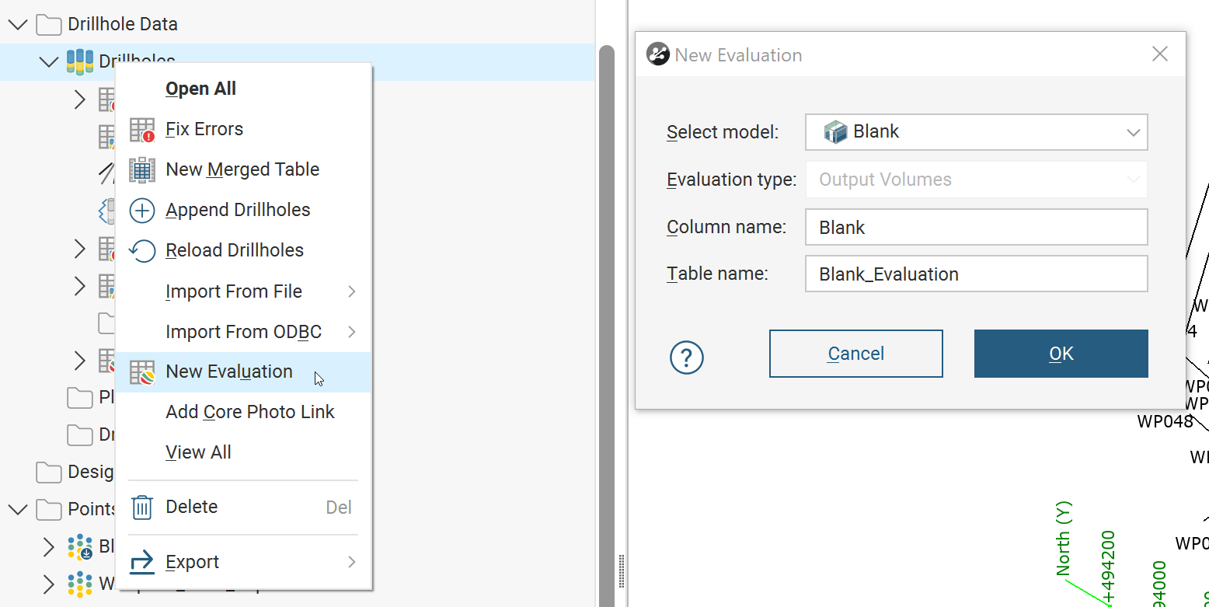Open the Import From ODBC submenu arrow
This screenshot has width=1209, height=607.
pyautogui.click(x=352, y=332)
